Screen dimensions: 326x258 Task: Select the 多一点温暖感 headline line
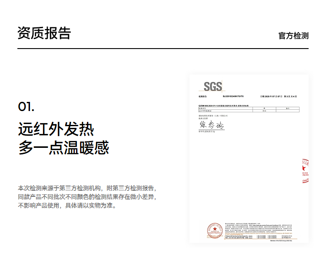pos(63,148)
